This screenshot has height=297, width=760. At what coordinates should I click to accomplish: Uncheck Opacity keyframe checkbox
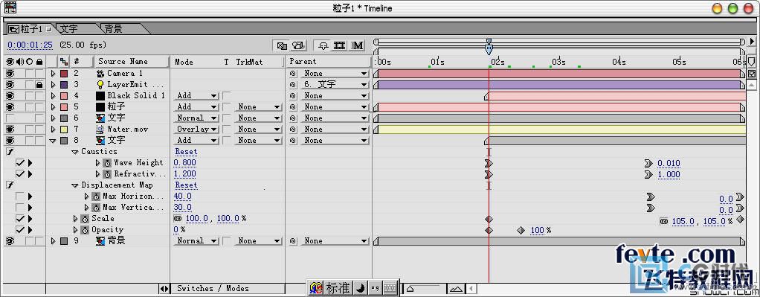pyautogui.click(x=20, y=230)
